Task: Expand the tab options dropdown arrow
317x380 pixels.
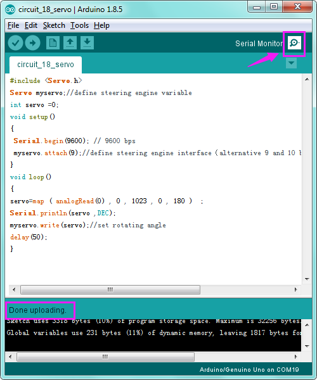Action: pyautogui.click(x=291, y=63)
